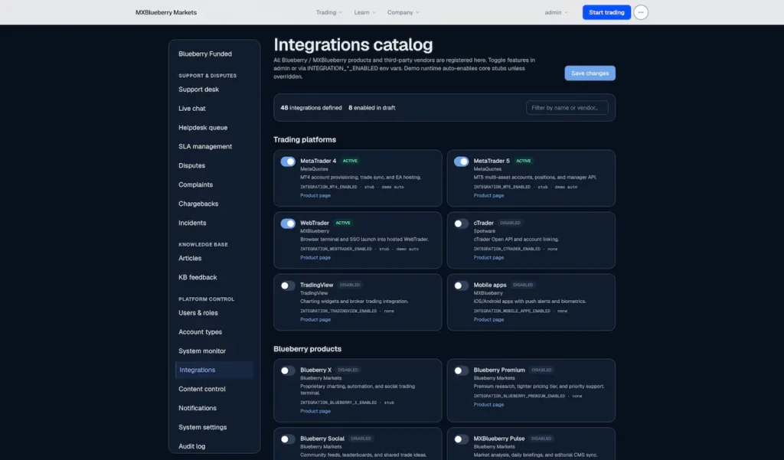Click the Trading platforms section heading
Screen dimensions: 784x460
(305, 139)
